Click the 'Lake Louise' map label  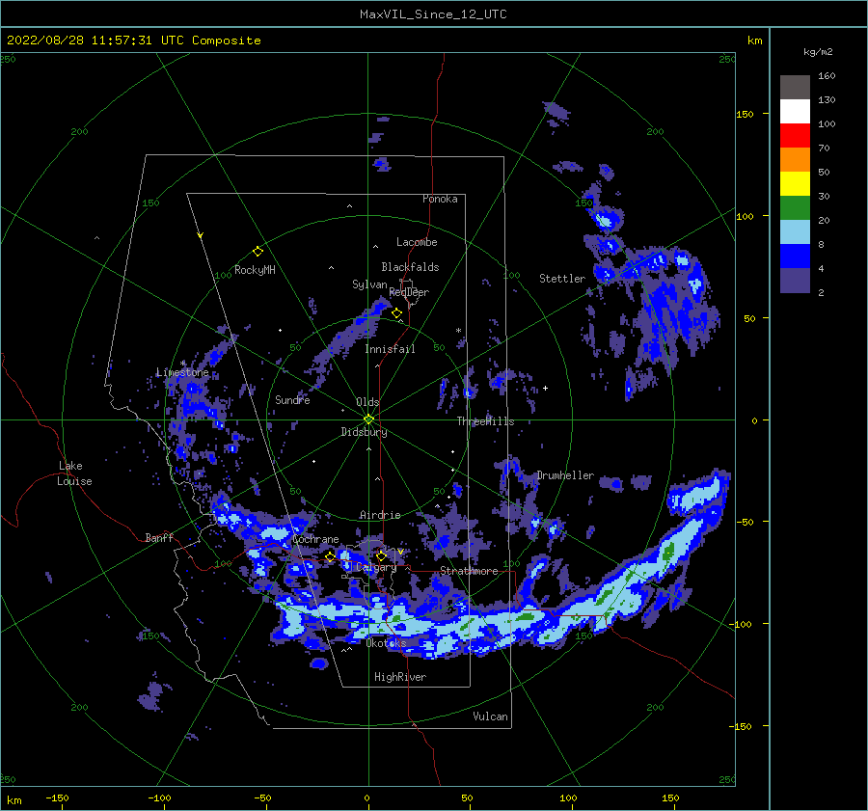click(75, 473)
